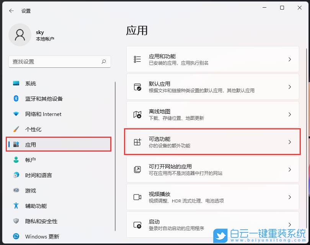
Task: Click the Bluetooth and devices icon
Action: pyautogui.click(x=15, y=99)
